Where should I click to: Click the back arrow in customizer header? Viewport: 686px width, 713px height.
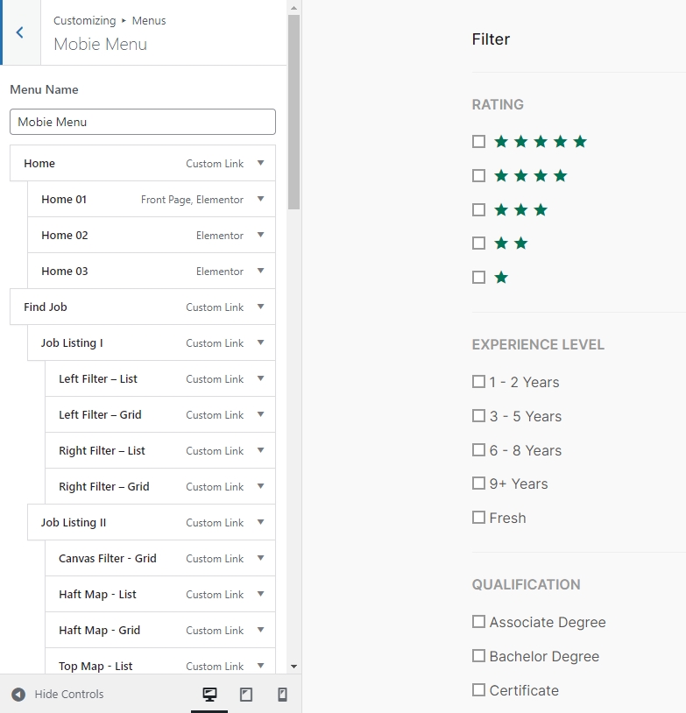coord(20,32)
